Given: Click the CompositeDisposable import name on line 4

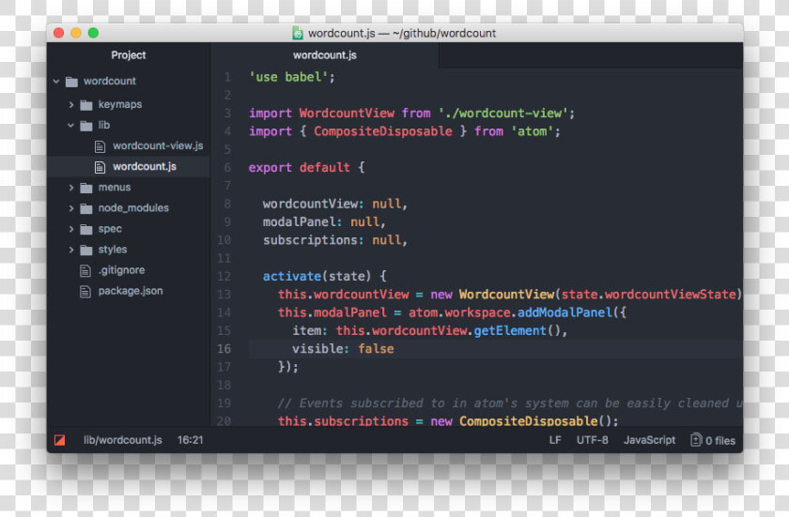Looking at the screenshot, I should [383, 131].
